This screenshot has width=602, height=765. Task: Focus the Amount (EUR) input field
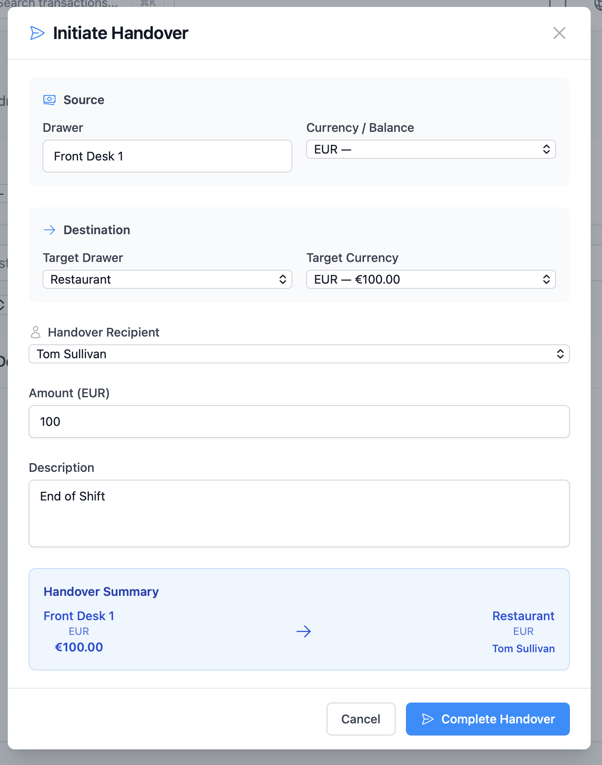[x=299, y=422]
